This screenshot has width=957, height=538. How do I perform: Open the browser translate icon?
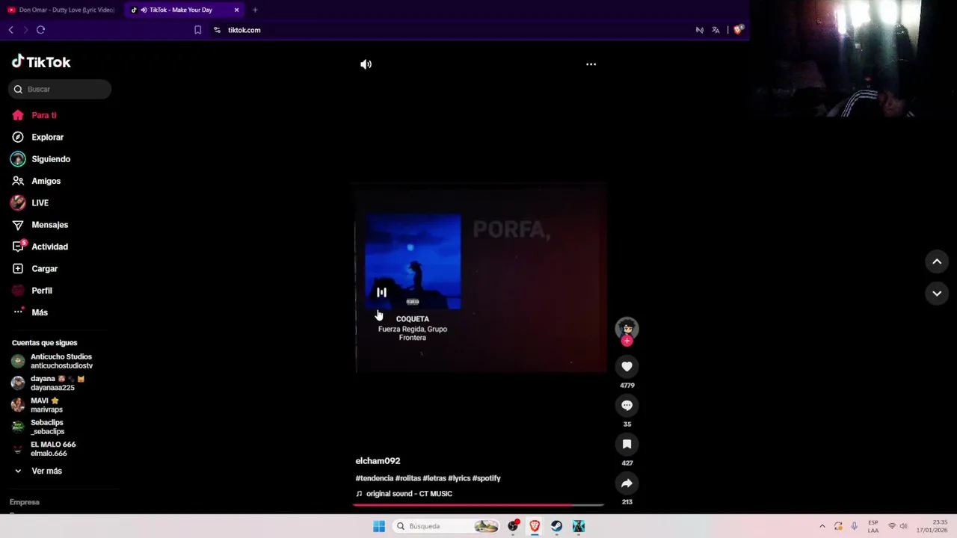(x=716, y=30)
